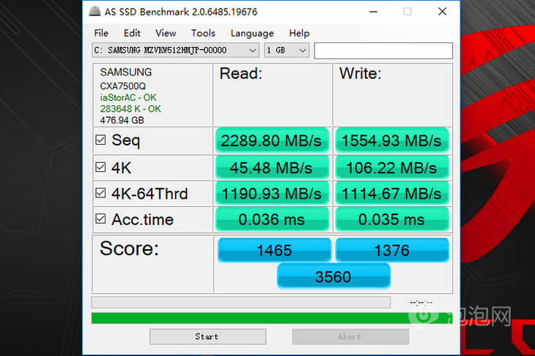Expand the 1 GB test size dropdown
The width and height of the screenshot is (535, 356).
pos(287,50)
